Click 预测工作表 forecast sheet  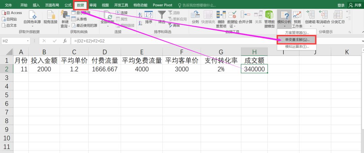297,19
